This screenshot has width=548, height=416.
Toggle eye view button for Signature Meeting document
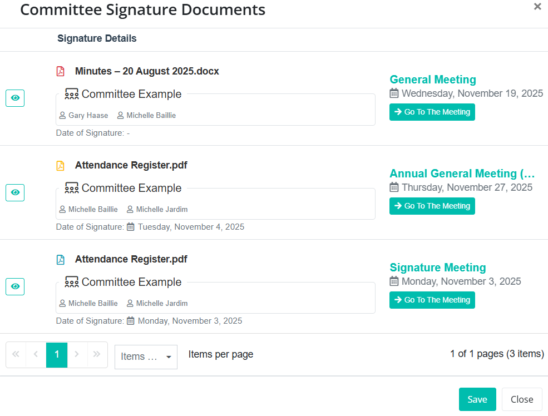coord(15,286)
